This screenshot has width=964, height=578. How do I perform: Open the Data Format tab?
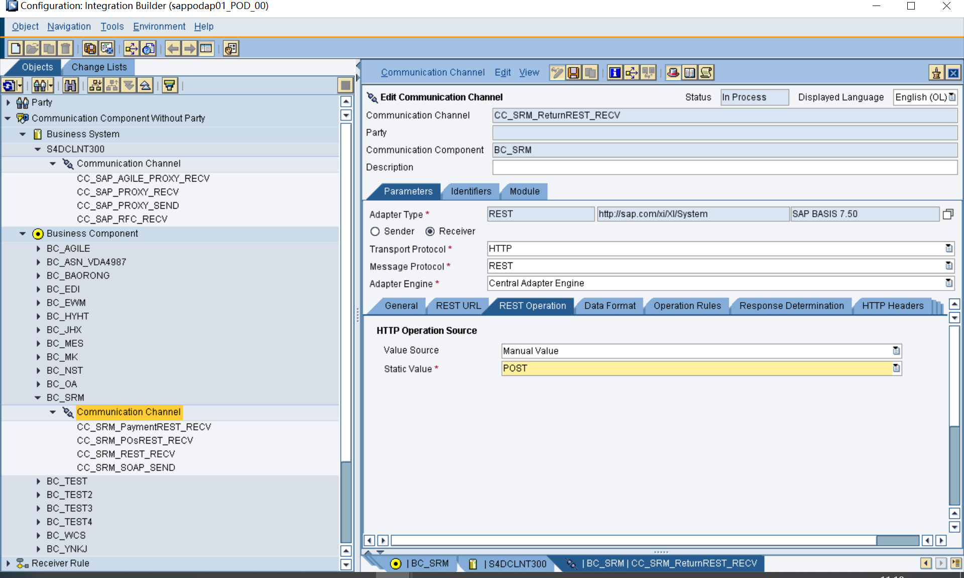(x=610, y=306)
